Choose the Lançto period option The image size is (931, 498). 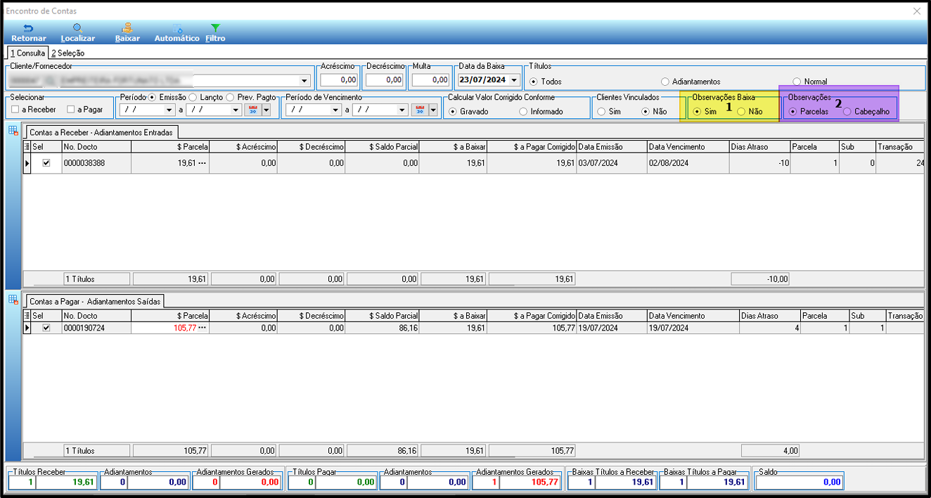pos(193,97)
